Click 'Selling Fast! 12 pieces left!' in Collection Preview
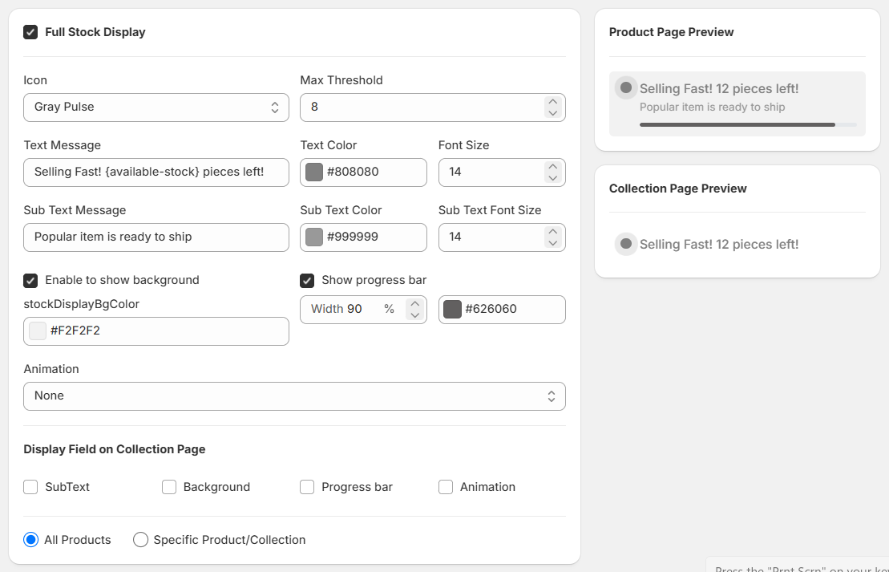Screen dimensions: 889x572 pyautogui.click(x=719, y=245)
